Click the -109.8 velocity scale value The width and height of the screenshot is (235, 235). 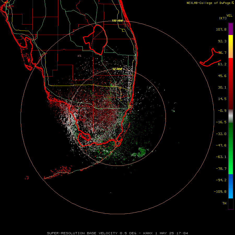click(x=220, y=192)
